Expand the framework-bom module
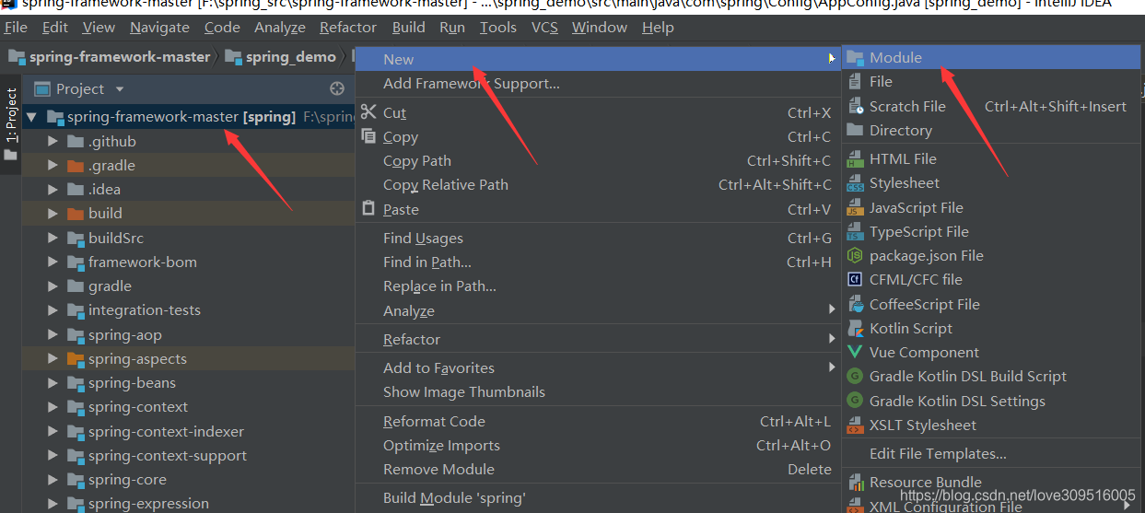 pos(53,262)
